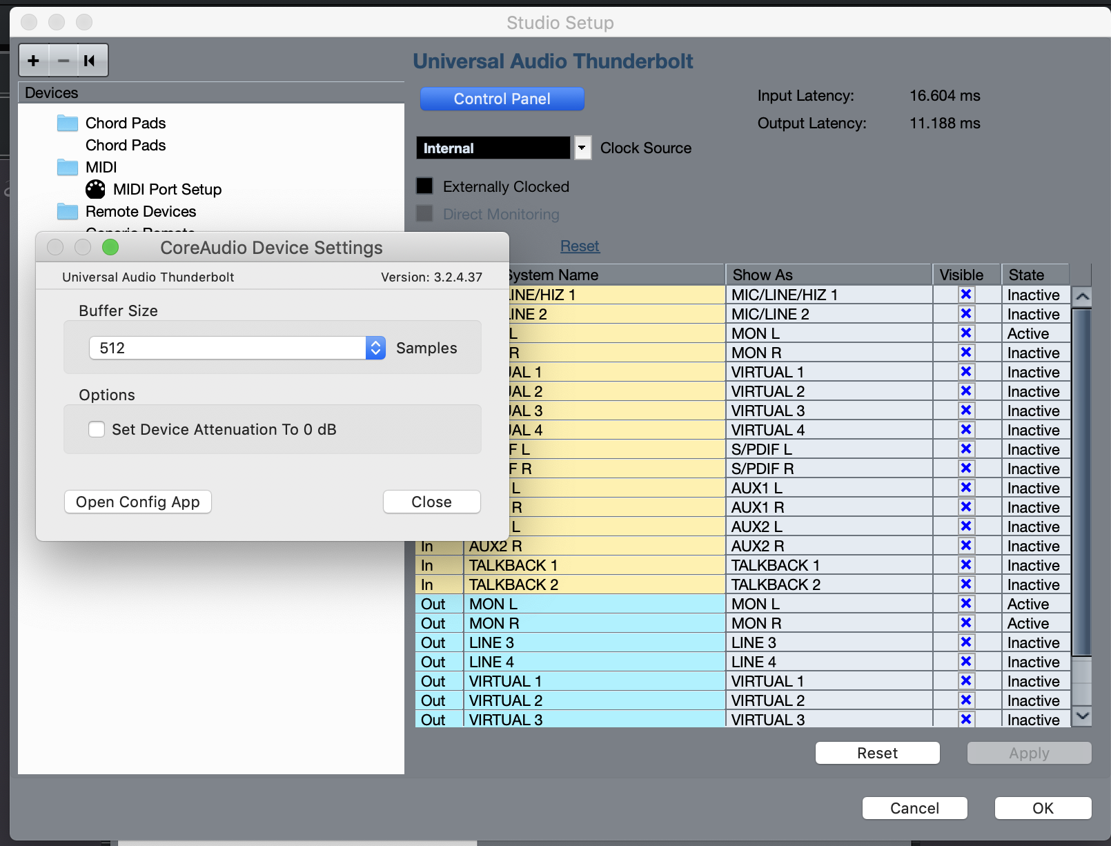1111x846 pixels.
Task: Click System Name cell 'TALKBACK 1'
Action: point(594,565)
